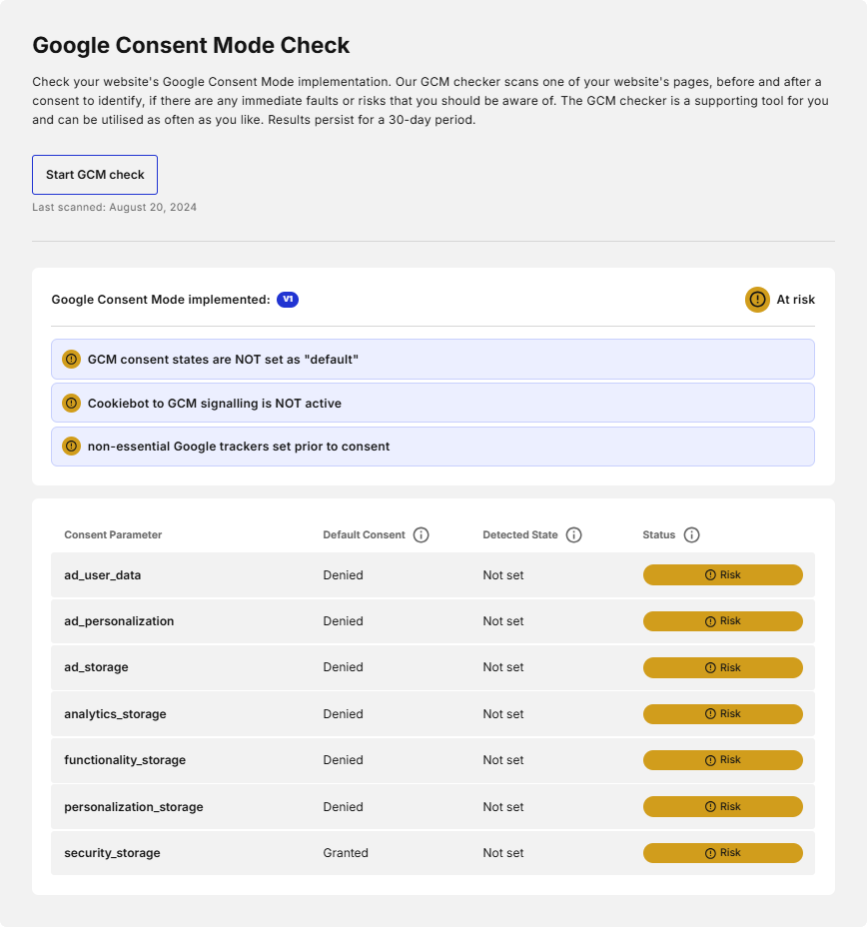Click the At risk warning icon
The width and height of the screenshot is (867, 927).
757,300
